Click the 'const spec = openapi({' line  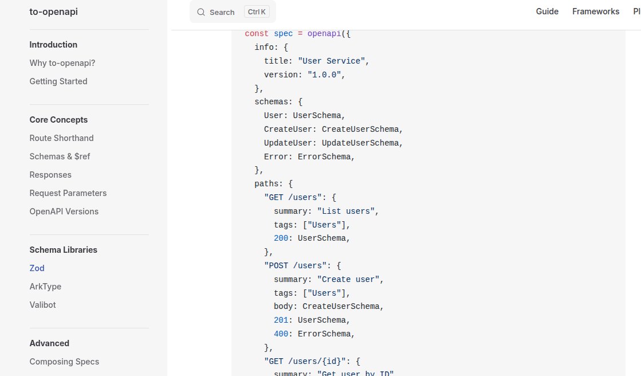coord(298,34)
